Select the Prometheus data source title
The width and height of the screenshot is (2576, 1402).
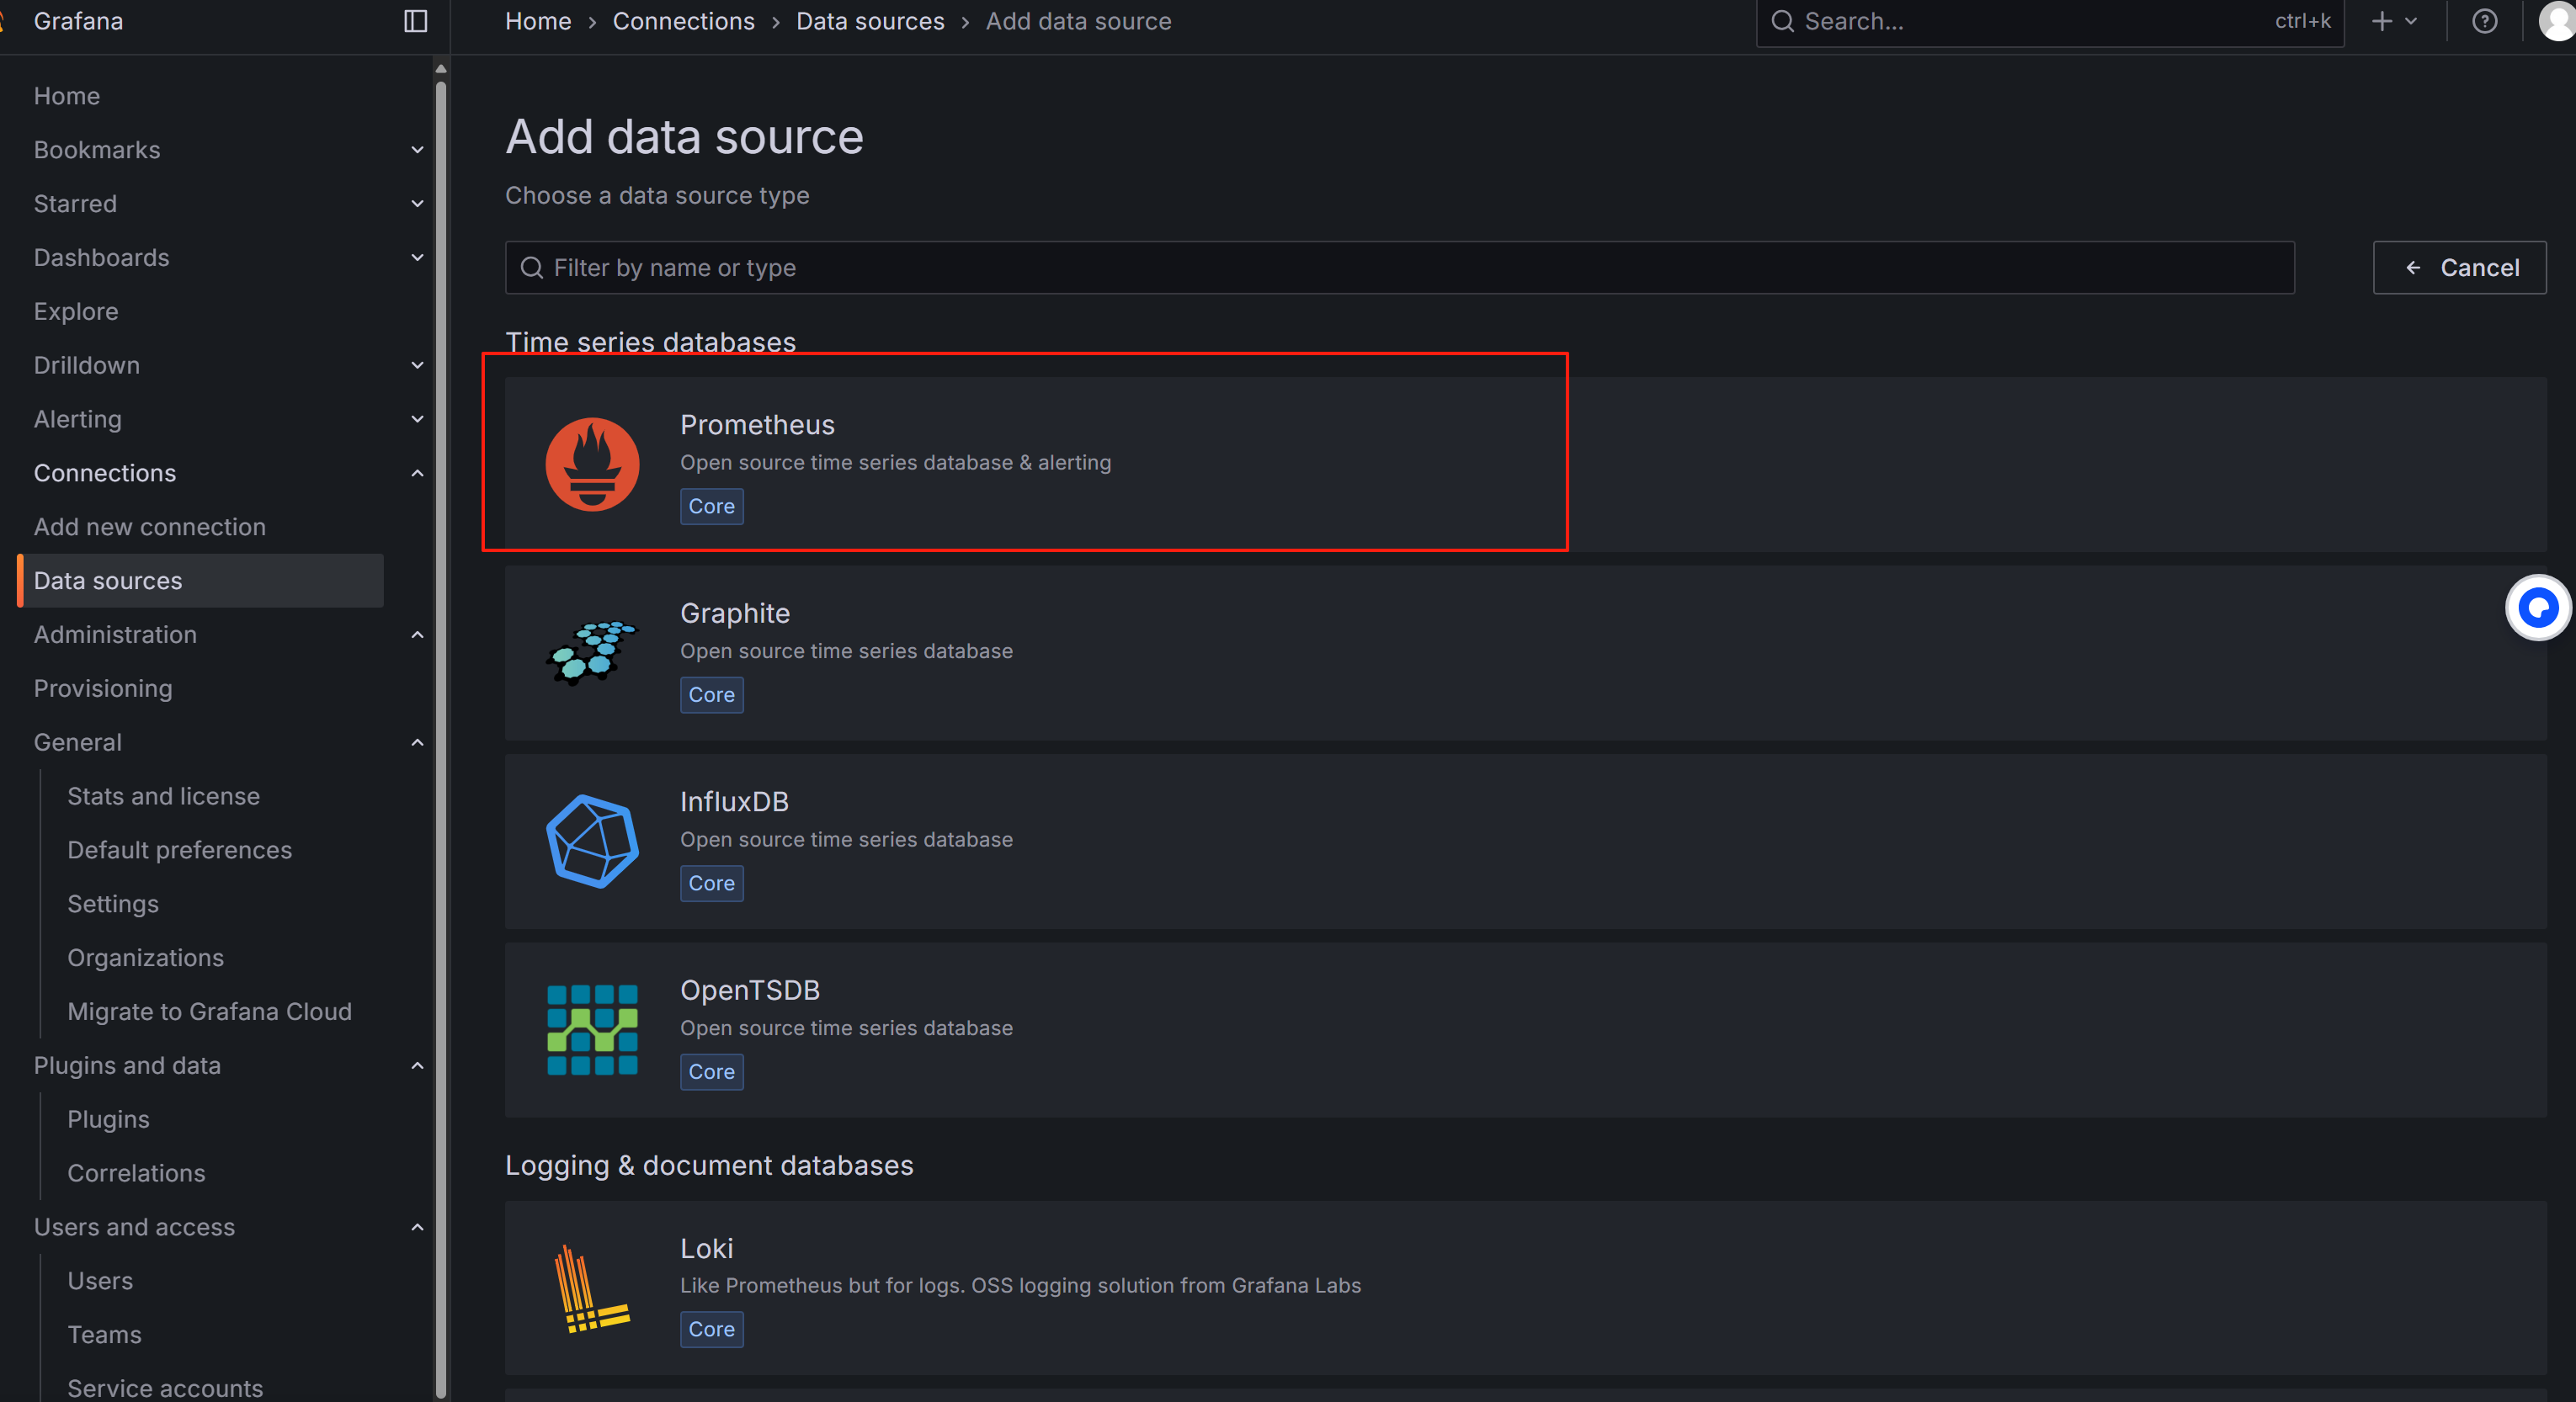[x=757, y=425]
